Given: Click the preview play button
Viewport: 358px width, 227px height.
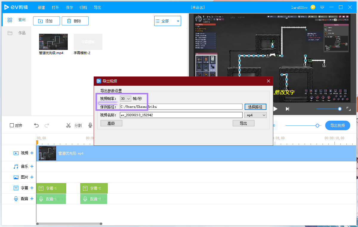Looking at the screenshot, I should click(x=275, y=109).
